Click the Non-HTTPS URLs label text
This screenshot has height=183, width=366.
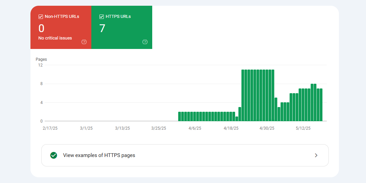click(62, 17)
